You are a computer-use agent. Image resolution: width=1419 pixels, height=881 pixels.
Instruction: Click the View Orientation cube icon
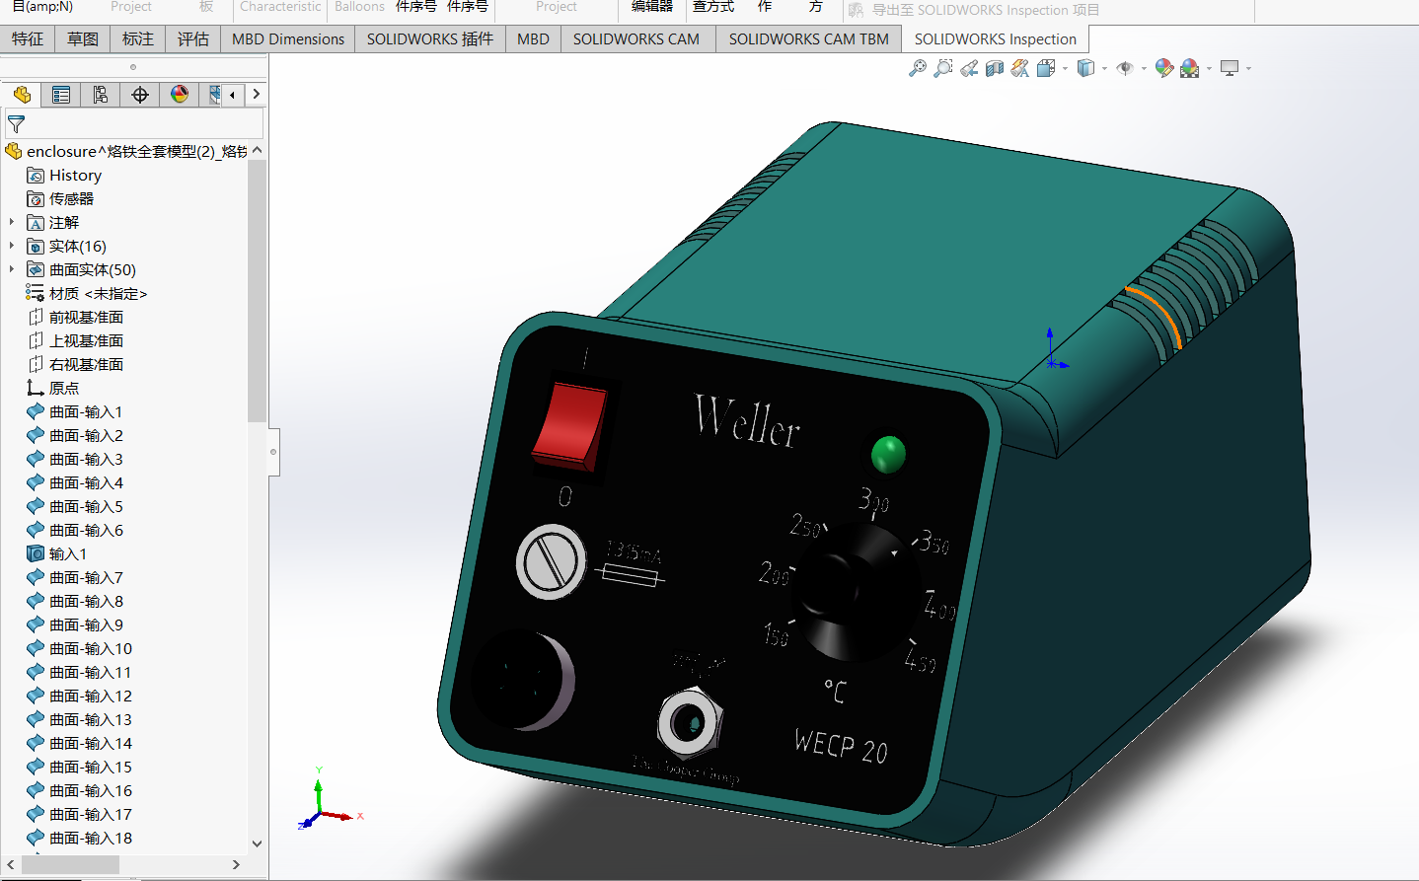pos(1046,68)
